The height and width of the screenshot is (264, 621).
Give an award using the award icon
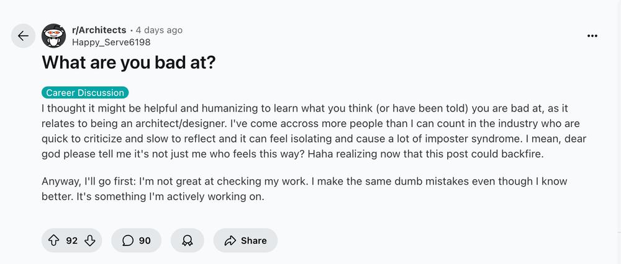(x=188, y=240)
